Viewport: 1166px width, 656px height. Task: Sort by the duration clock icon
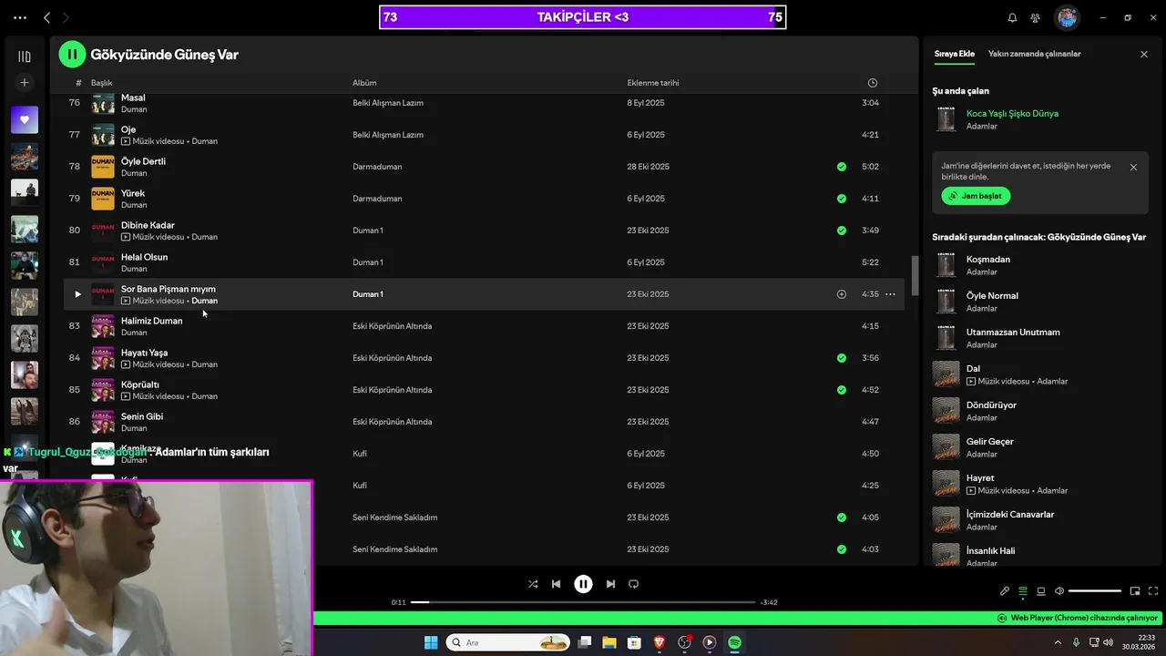pyautogui.click(x=873, y=83)
